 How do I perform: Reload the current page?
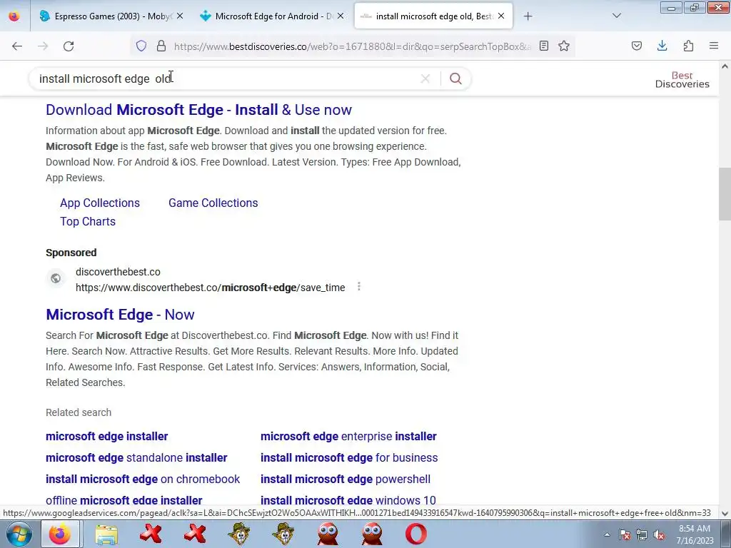click(69, 46)
